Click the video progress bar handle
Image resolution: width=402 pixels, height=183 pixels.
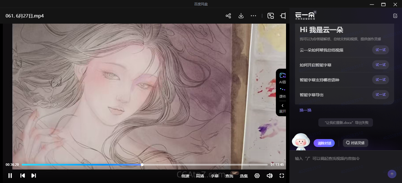[x=142, y=165]
